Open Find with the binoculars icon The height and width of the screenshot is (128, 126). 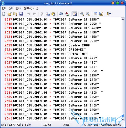pos(61,14)
